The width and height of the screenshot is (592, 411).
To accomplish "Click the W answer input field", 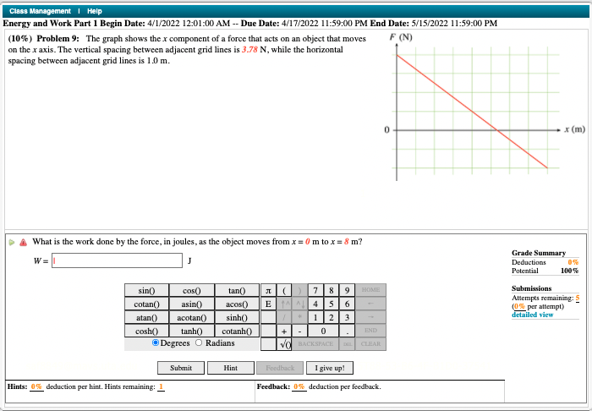I will 117,260.
